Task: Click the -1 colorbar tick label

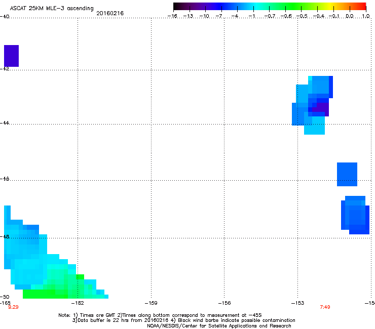Action: pyautogui.click(x=251, y=16)
